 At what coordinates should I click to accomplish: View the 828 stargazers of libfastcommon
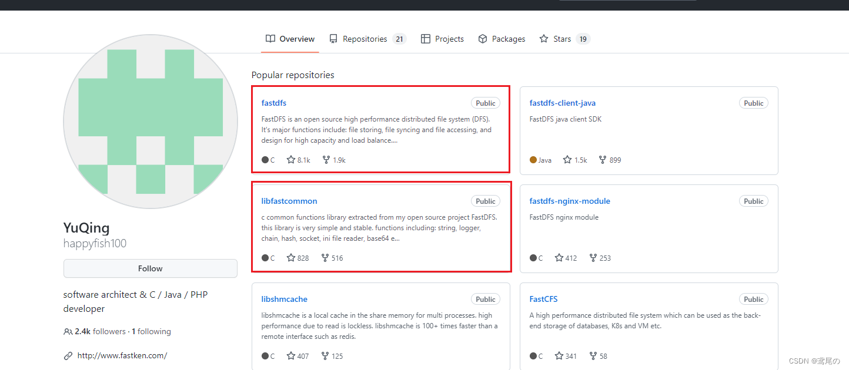pos(298,258)
